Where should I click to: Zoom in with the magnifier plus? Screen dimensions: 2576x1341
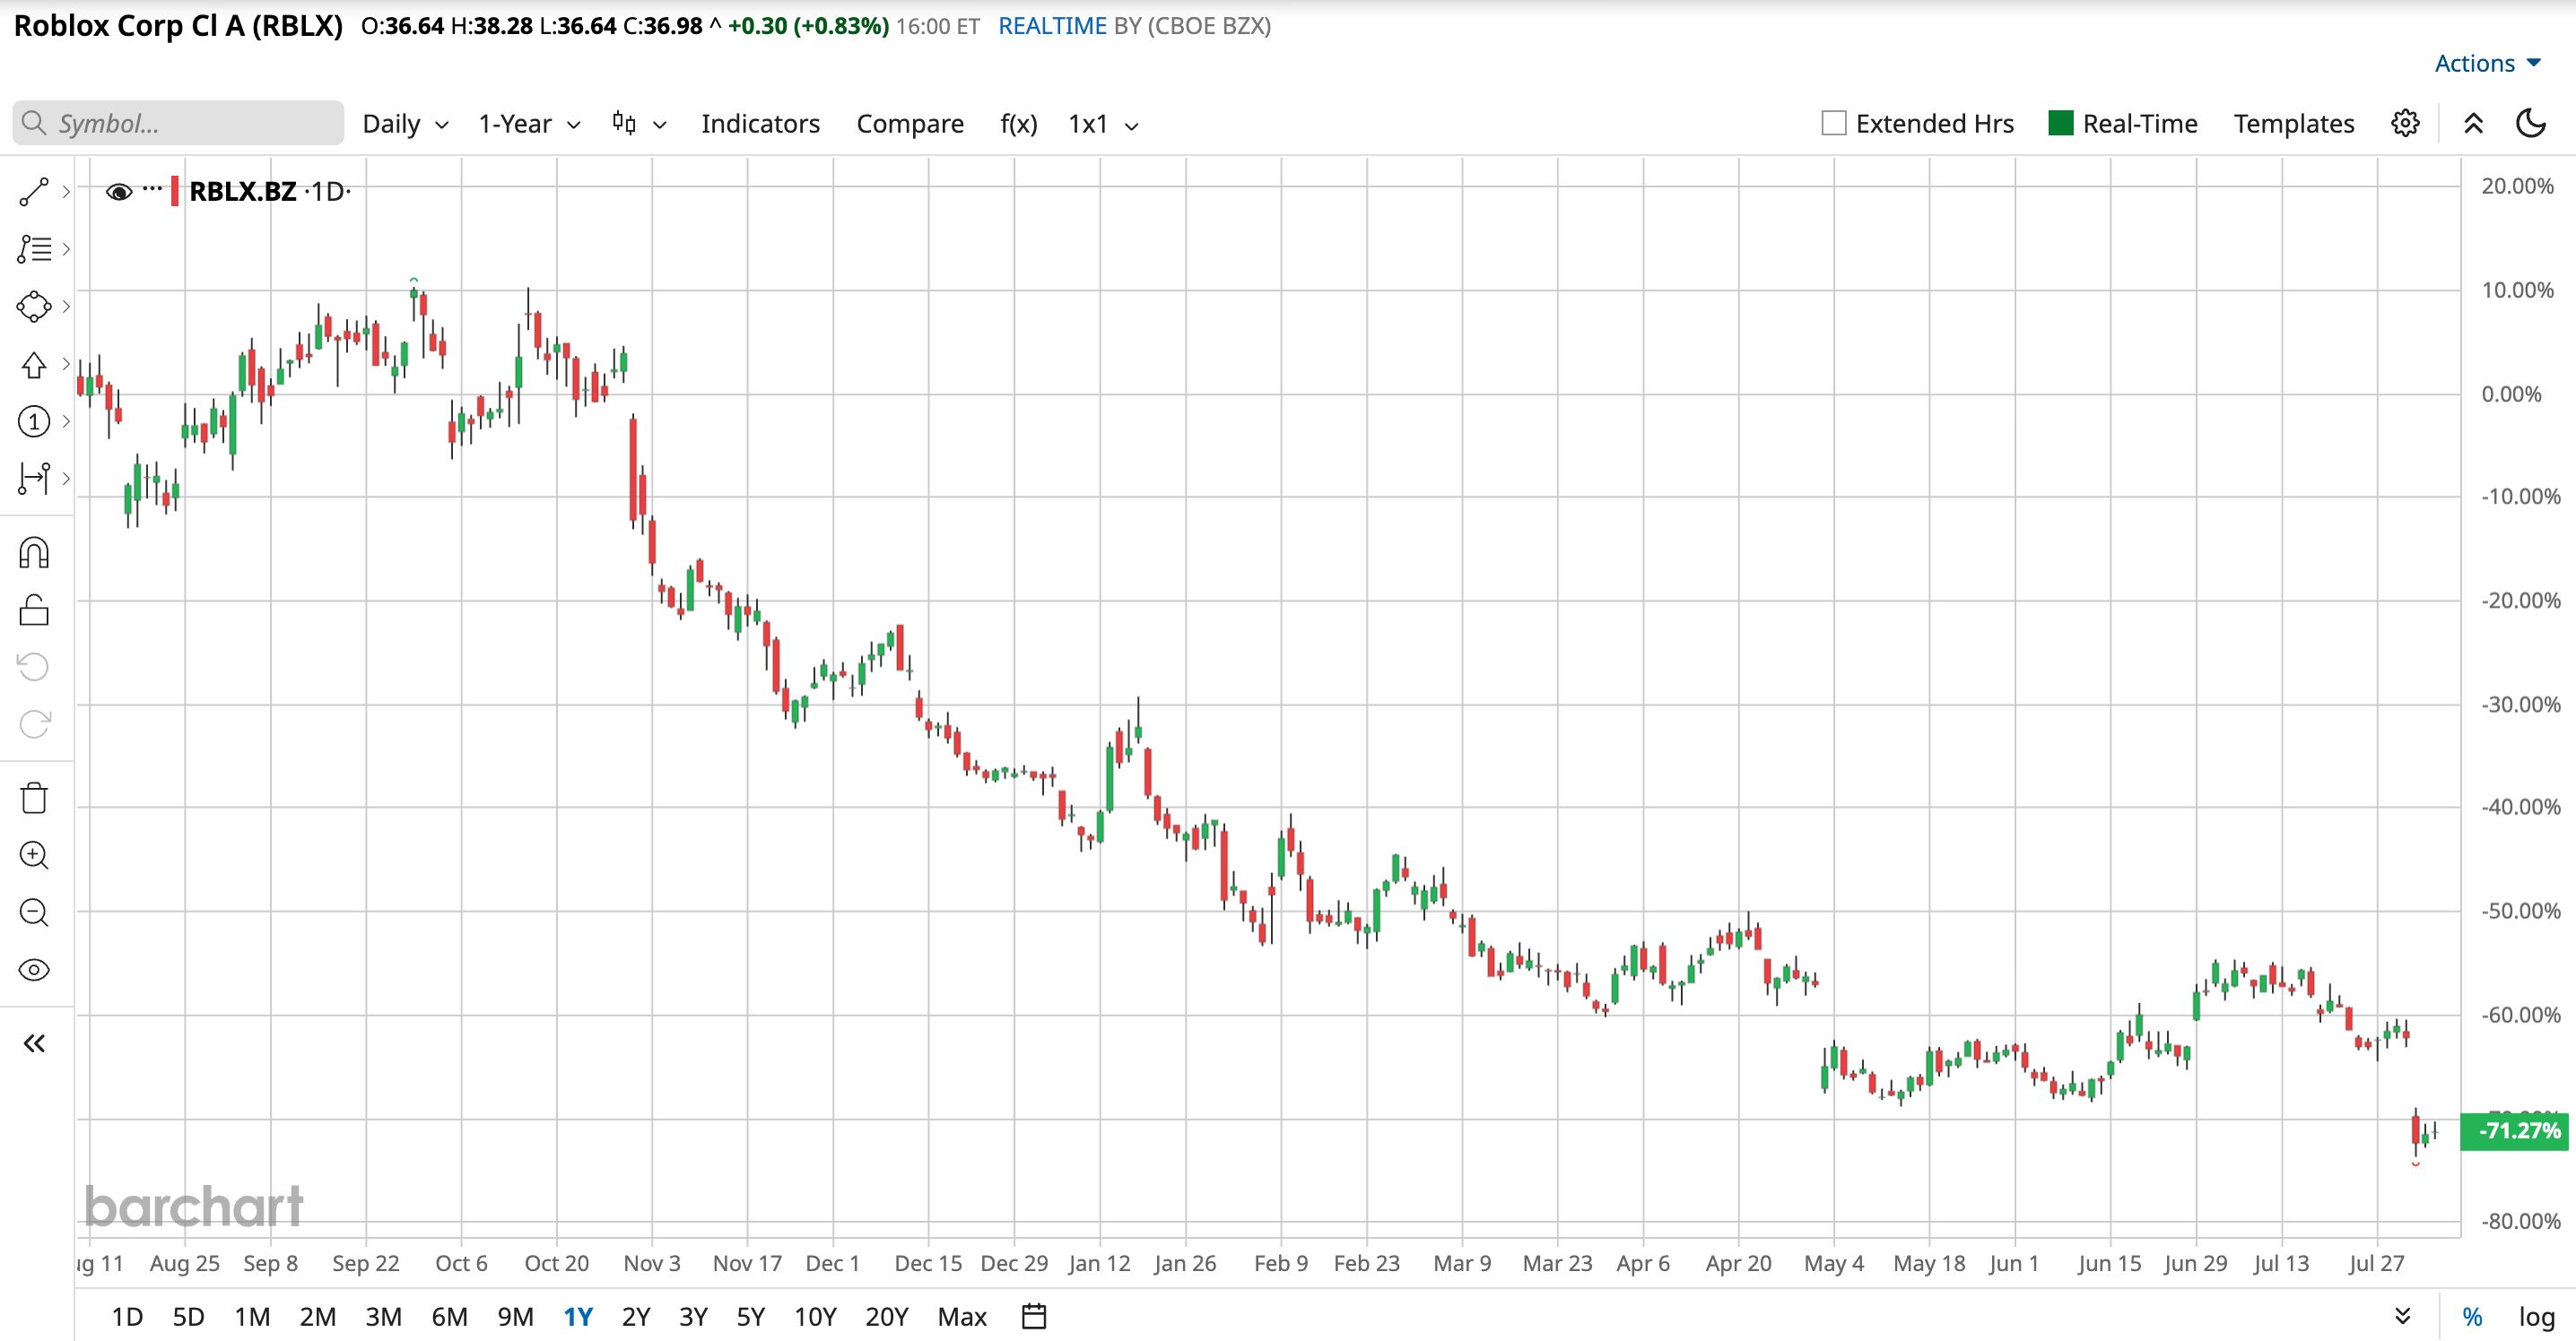[34, 855]
